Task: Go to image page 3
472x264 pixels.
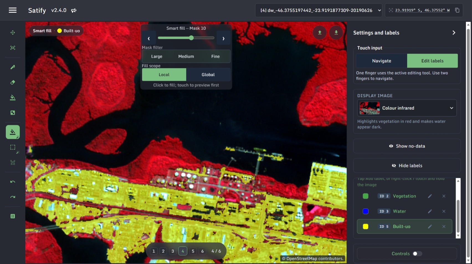Action: coord(173,251)
